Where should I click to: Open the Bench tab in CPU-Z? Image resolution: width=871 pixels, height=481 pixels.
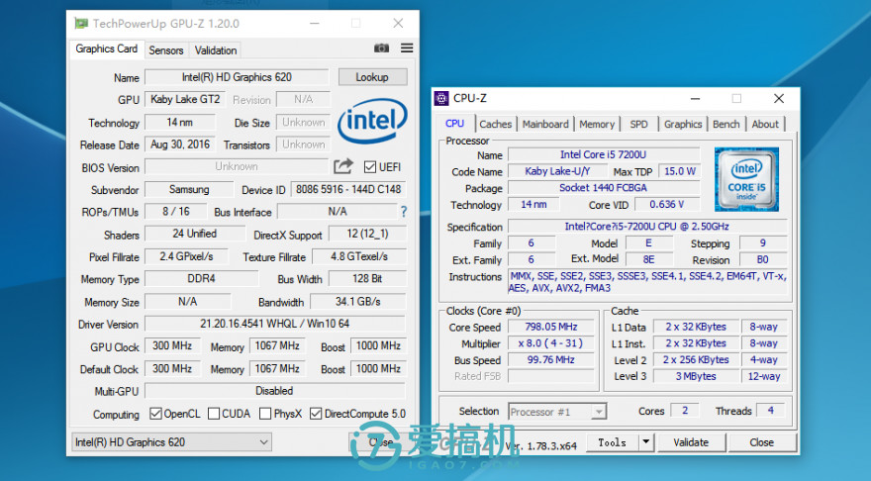(726, 124)
